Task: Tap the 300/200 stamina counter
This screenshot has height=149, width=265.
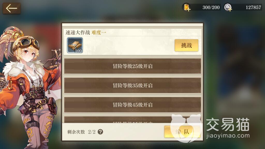Action: point(211,8)
